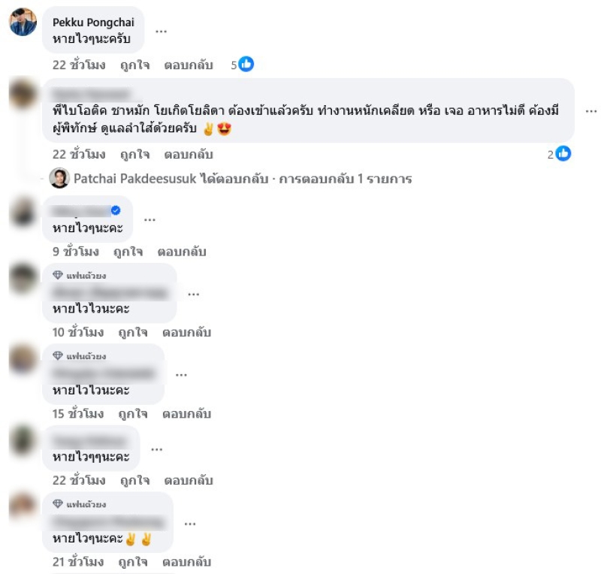601x574 pixels.
Task: Open three-dot menu on verified user's comment
Action: 149,219
